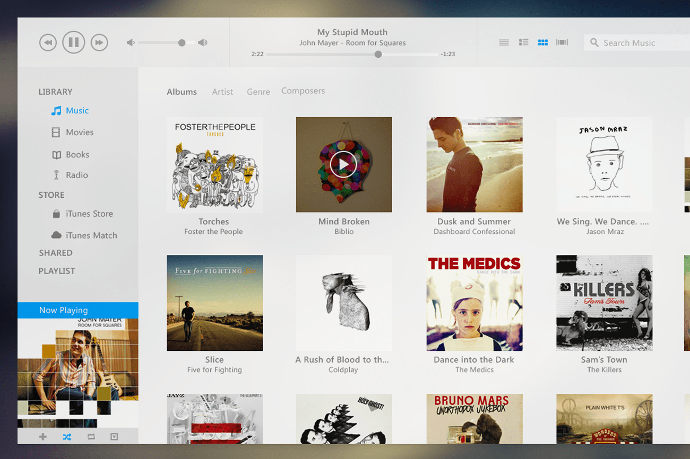Toggle repeat mode
Screen dimensions: 690x459
coord(91,437)
